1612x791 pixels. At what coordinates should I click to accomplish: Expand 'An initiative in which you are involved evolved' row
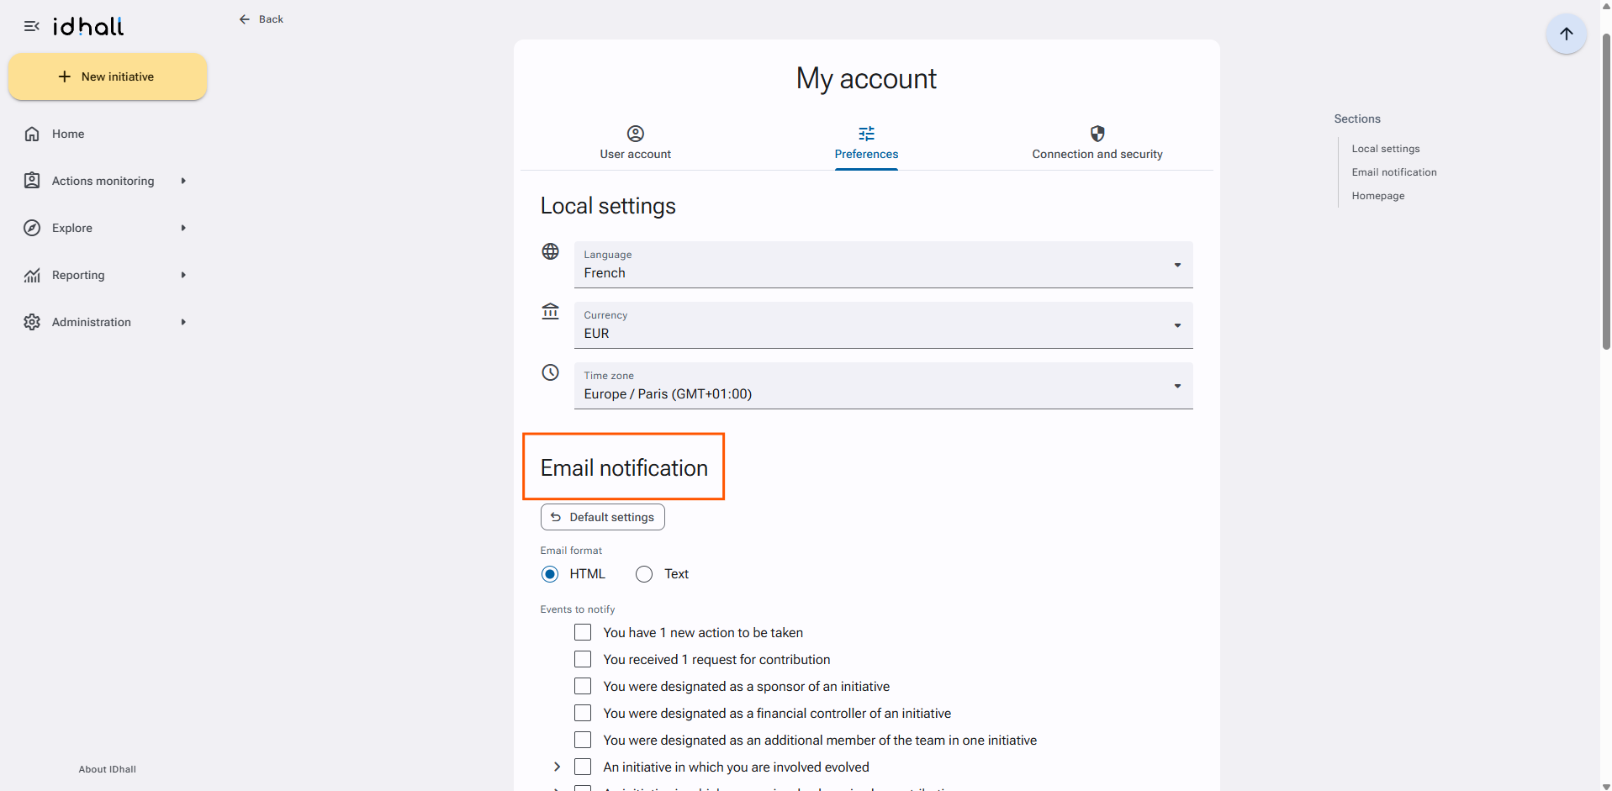coord(557,767)
